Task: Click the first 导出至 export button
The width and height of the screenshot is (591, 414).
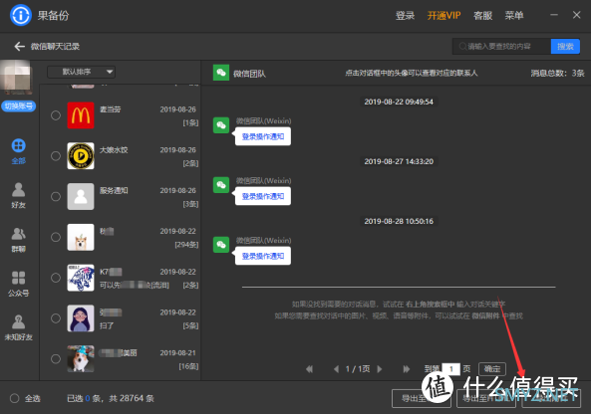Action: (422, 398)
